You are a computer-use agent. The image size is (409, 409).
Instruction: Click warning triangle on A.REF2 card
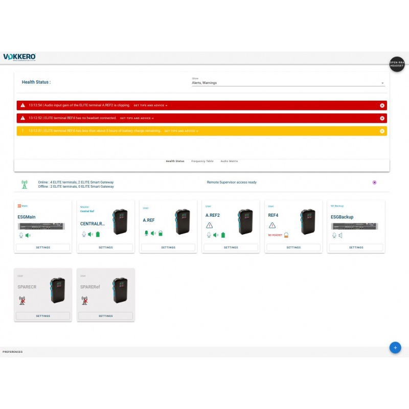click(209, 225)
